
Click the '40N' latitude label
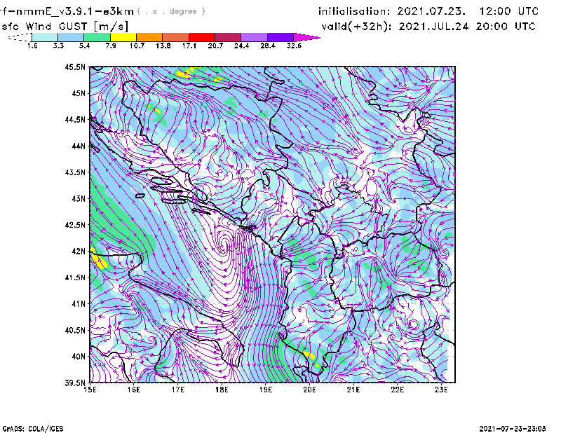click(x=79, y=357)
